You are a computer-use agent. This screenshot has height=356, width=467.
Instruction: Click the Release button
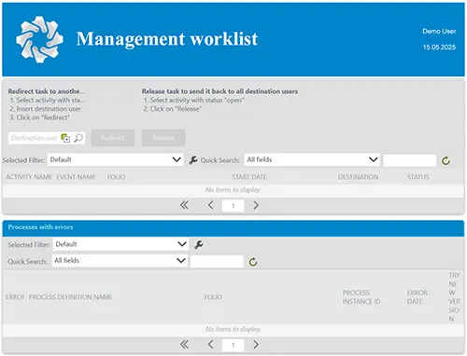(163, 138)
